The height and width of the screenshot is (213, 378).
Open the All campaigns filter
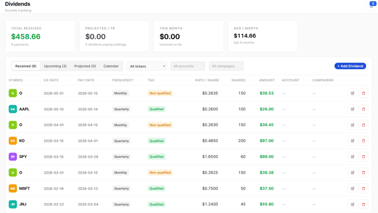[x=226, y=66]
